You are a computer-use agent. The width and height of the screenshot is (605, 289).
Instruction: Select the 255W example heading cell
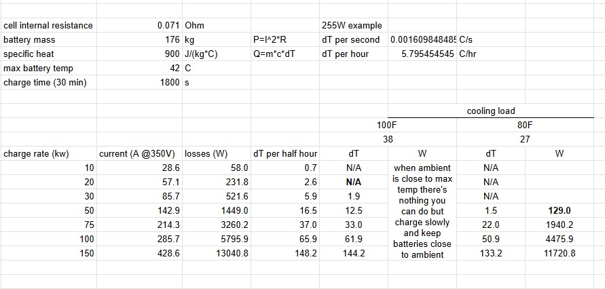coord(352,26)
